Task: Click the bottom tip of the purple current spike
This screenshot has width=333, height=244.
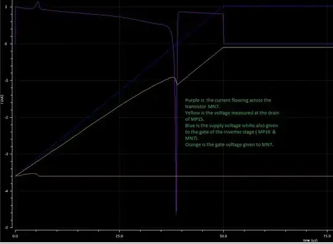Action: click(176, 214)
